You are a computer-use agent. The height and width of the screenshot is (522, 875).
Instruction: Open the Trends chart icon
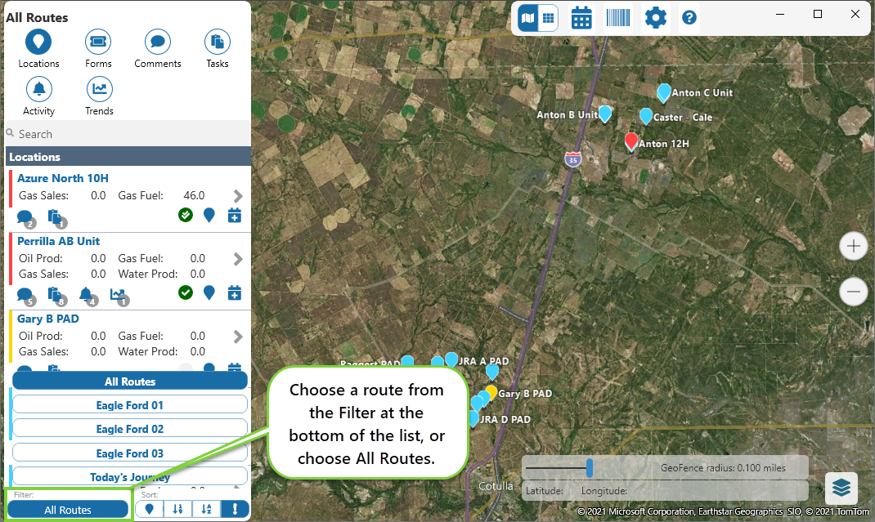tap(99, 89)
